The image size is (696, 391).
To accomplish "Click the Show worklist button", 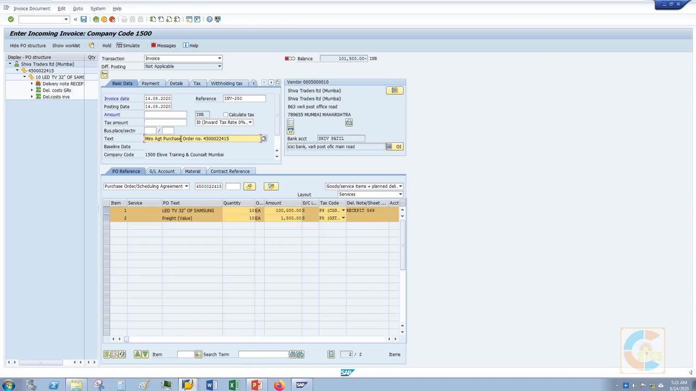I will click(x=66, y=46).
